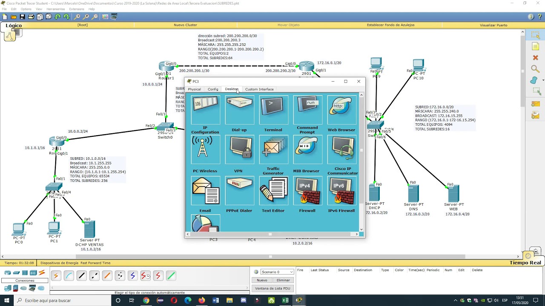Click the Nuevo scenario button
Screen dimensions: 545x306
coord(262,280)
